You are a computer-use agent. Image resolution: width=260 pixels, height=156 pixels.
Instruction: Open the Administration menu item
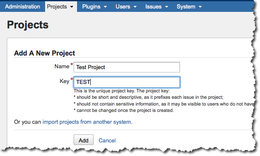23,7
